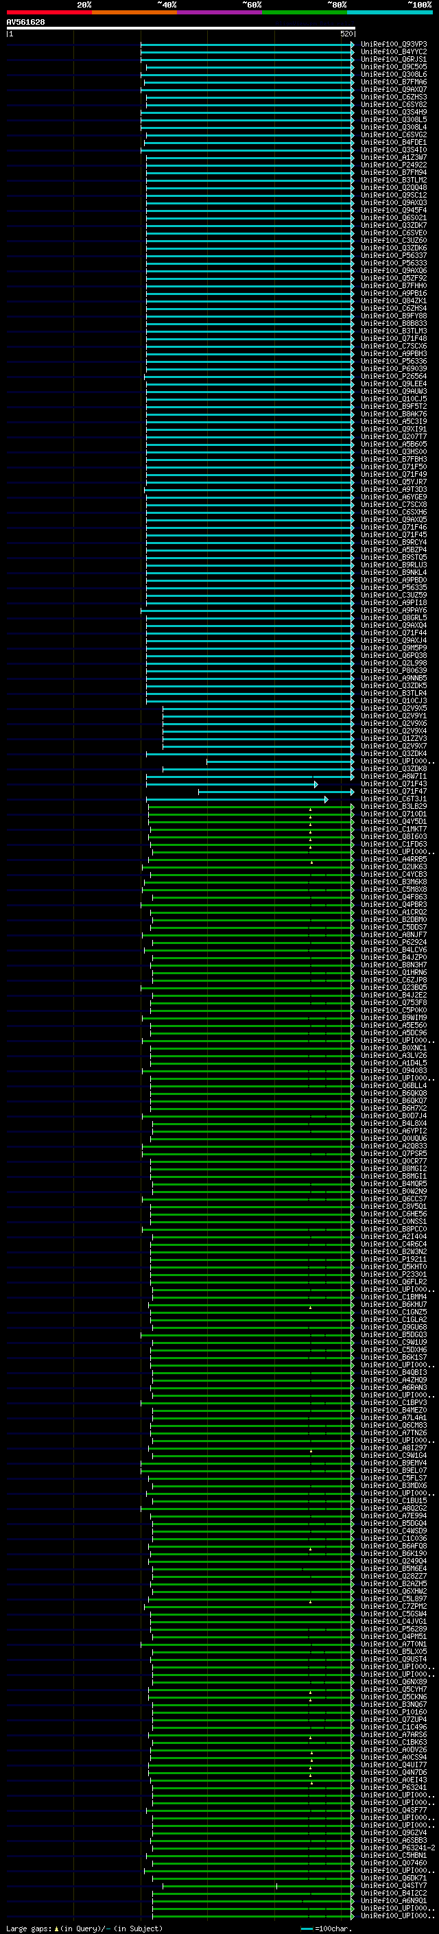Click the yellow gap marker on UniRef100_Q710D1 row
Screen dimensions: 439x1934
coord(310,816)
